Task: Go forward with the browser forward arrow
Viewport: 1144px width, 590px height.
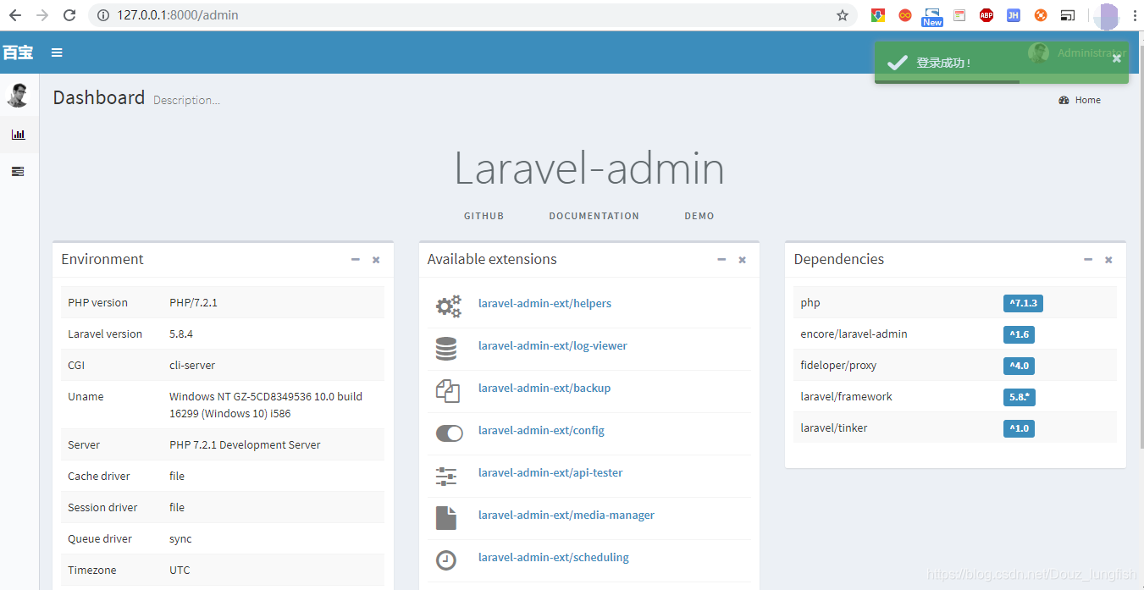Action: pos(42,15)
